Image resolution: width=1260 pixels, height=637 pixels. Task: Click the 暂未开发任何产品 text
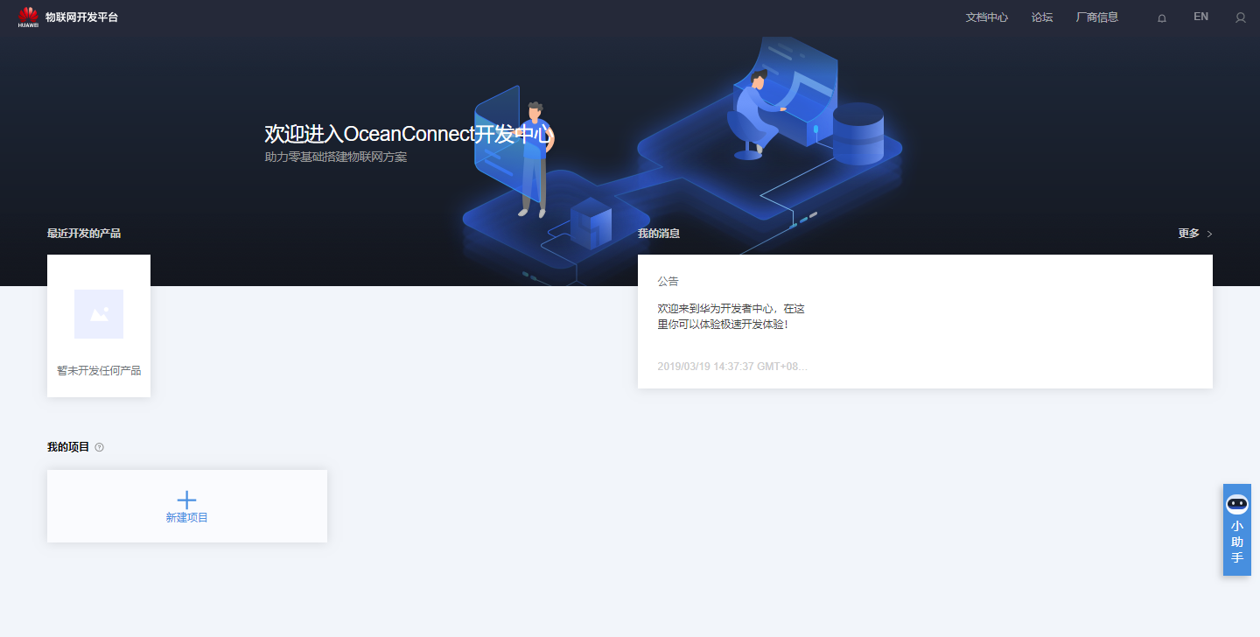pos(99,370)
